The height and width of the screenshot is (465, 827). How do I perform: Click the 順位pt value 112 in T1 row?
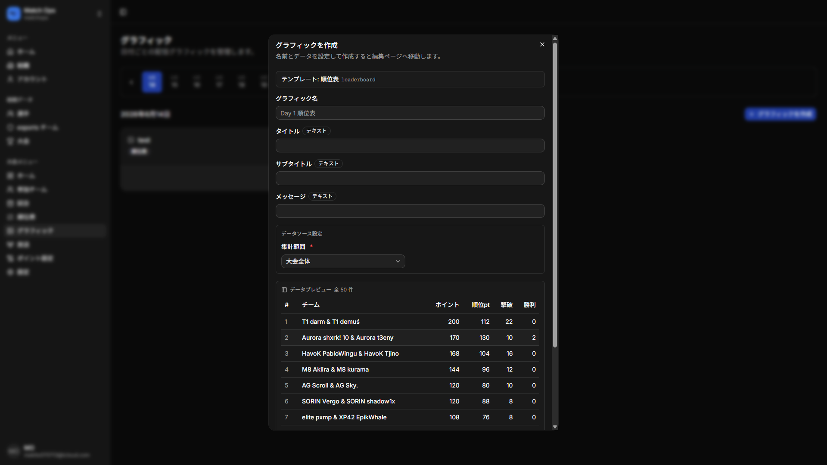[485, 322]
